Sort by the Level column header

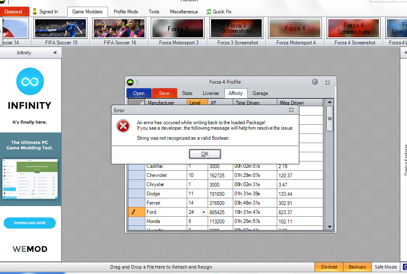(197, 102)
